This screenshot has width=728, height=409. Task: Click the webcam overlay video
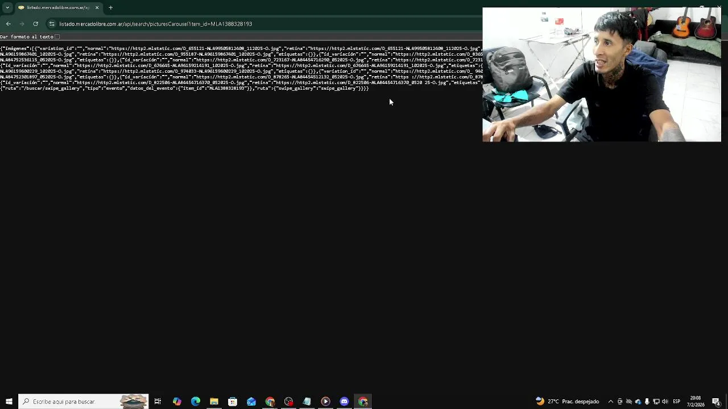point(602,74)
